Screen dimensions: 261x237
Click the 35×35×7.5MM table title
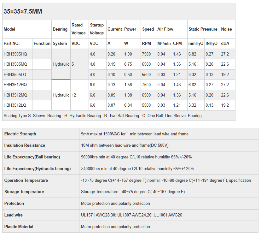[x=23, y=12]
